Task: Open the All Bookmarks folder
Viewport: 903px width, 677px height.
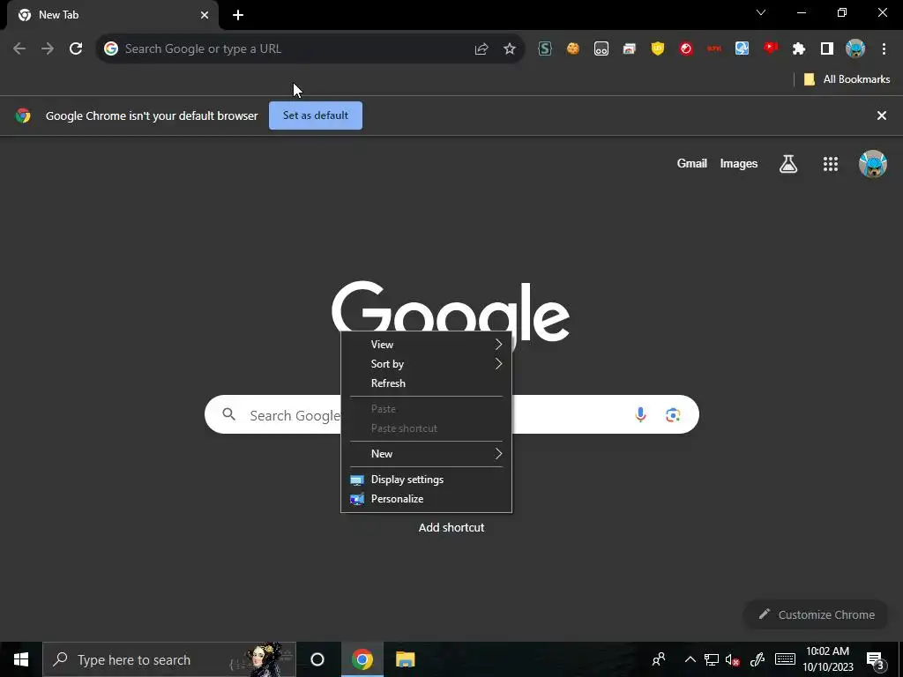Action: pos(847,79)
